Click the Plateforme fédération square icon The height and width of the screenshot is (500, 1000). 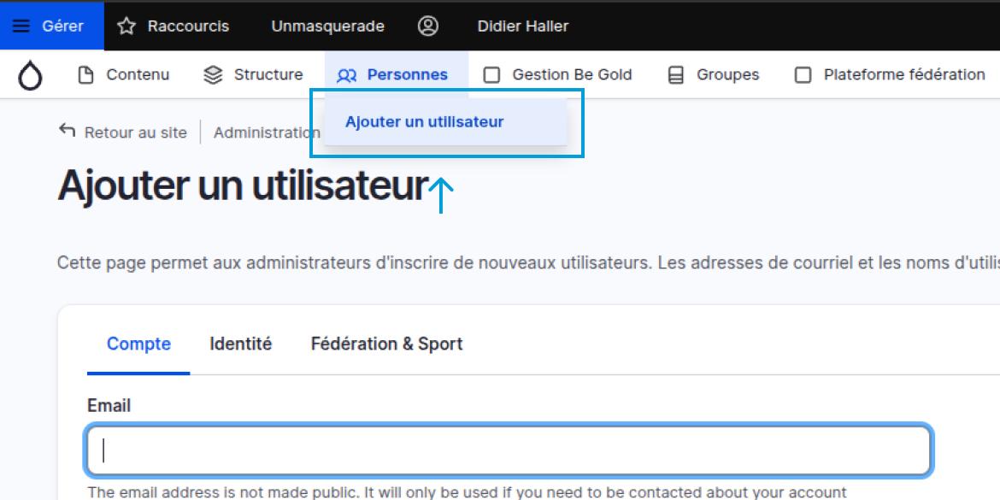803,75
